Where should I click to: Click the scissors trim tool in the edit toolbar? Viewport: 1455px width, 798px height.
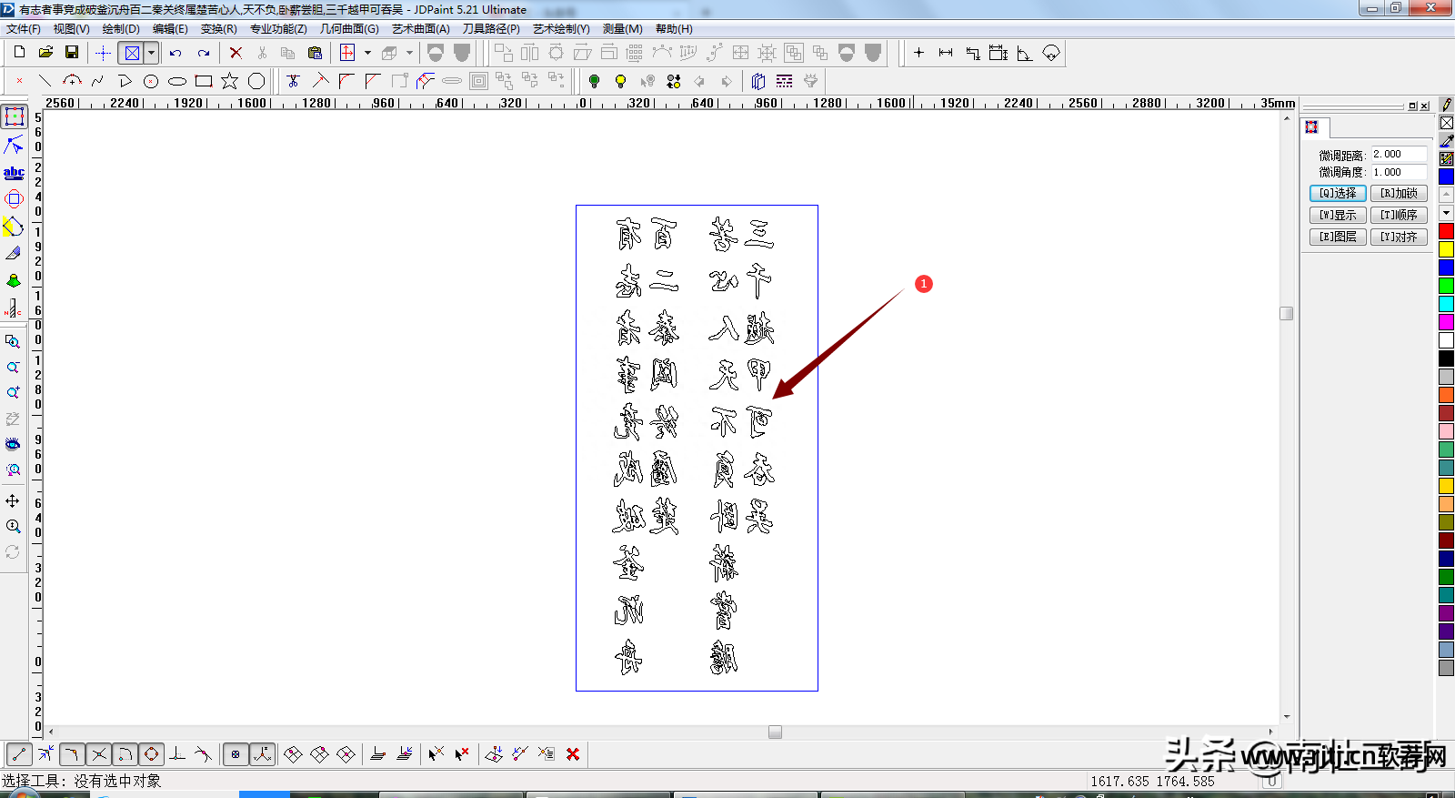[x=293, y=81]
